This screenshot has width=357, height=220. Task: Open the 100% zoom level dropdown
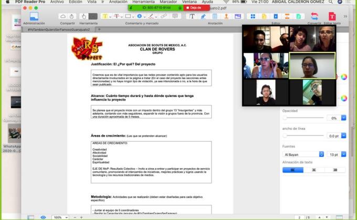click(x=60, y=217)
